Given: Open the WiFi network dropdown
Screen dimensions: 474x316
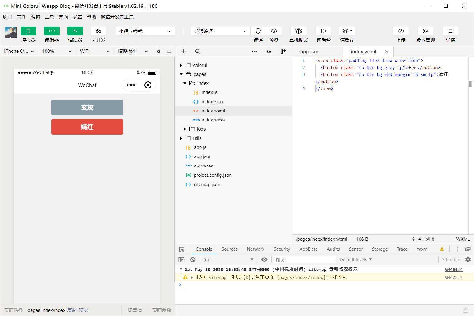Looking at the screenshot, I should point(95,51).
